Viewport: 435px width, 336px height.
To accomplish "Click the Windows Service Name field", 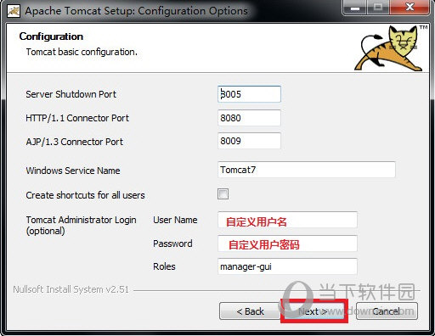I will pos(307,170).
